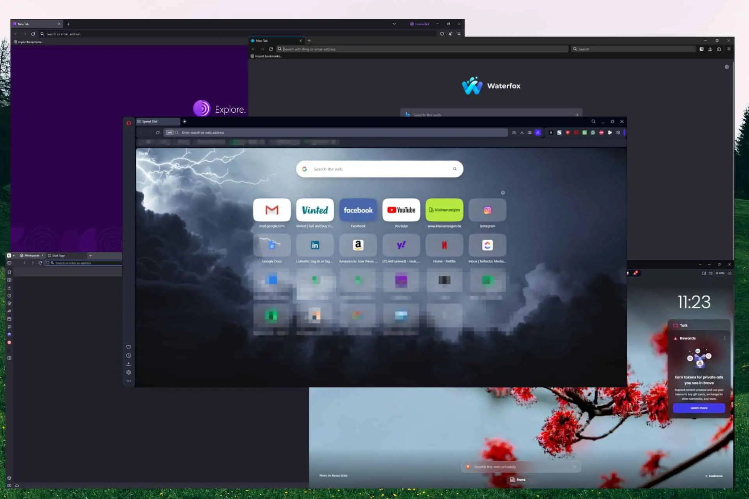
Task: Click Learn more in Brave Rewards card
Action: click(x=699, y=408)
